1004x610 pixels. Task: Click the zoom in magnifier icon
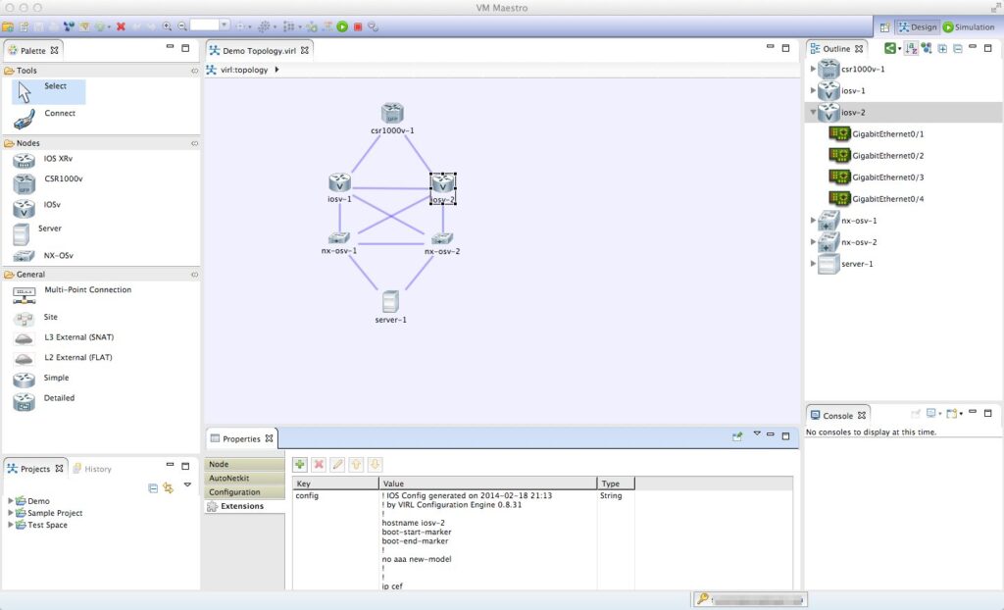[167, 26]
